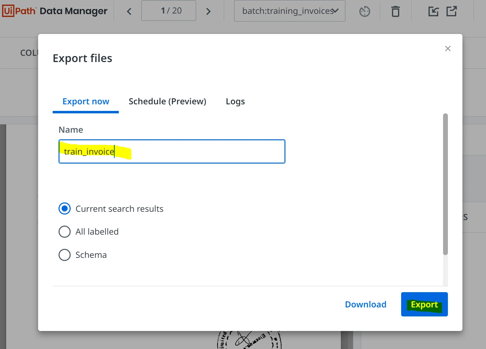
Task: Click the UiPath Data Manager logo
Action: (55, 11)
